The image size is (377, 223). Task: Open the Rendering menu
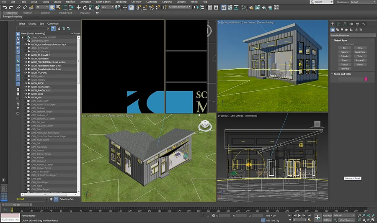[x=121, y=2]
